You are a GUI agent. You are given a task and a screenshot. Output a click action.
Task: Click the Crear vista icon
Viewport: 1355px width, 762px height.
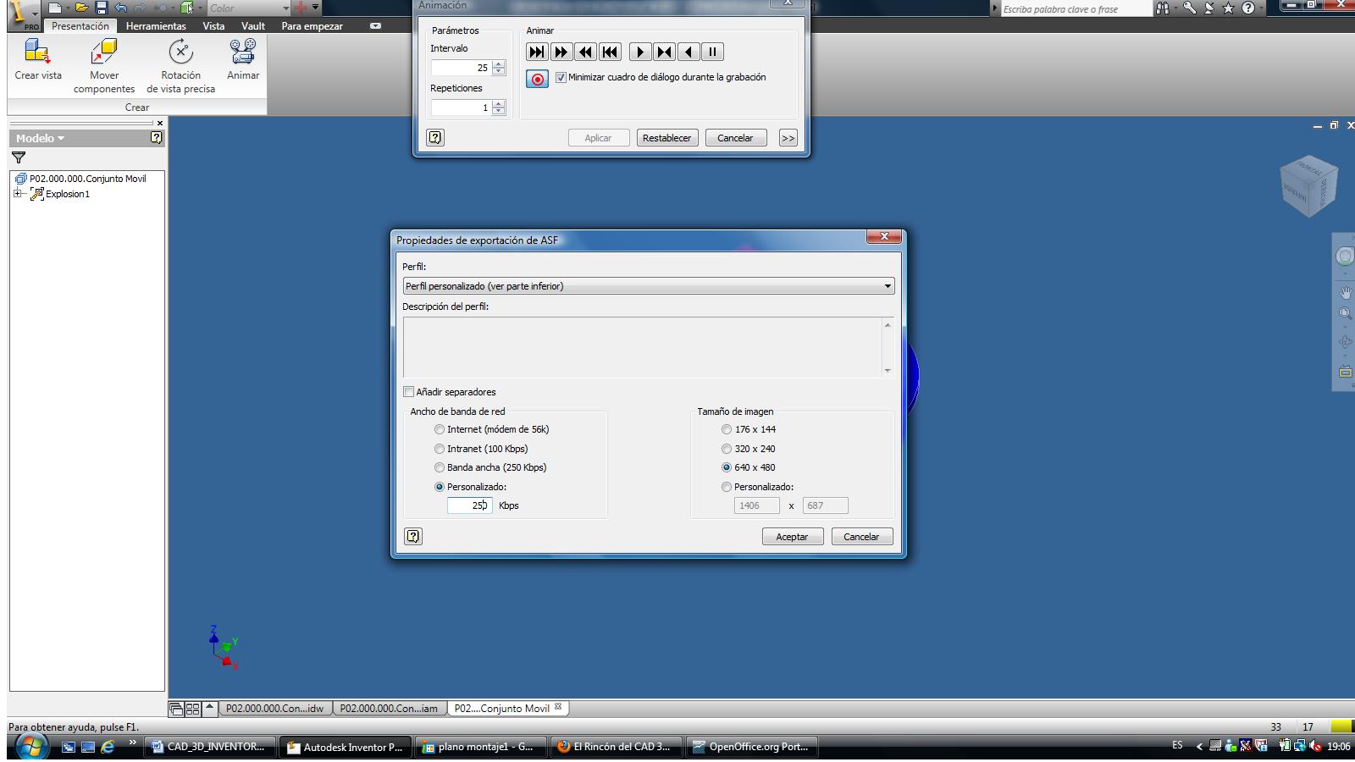37,54
